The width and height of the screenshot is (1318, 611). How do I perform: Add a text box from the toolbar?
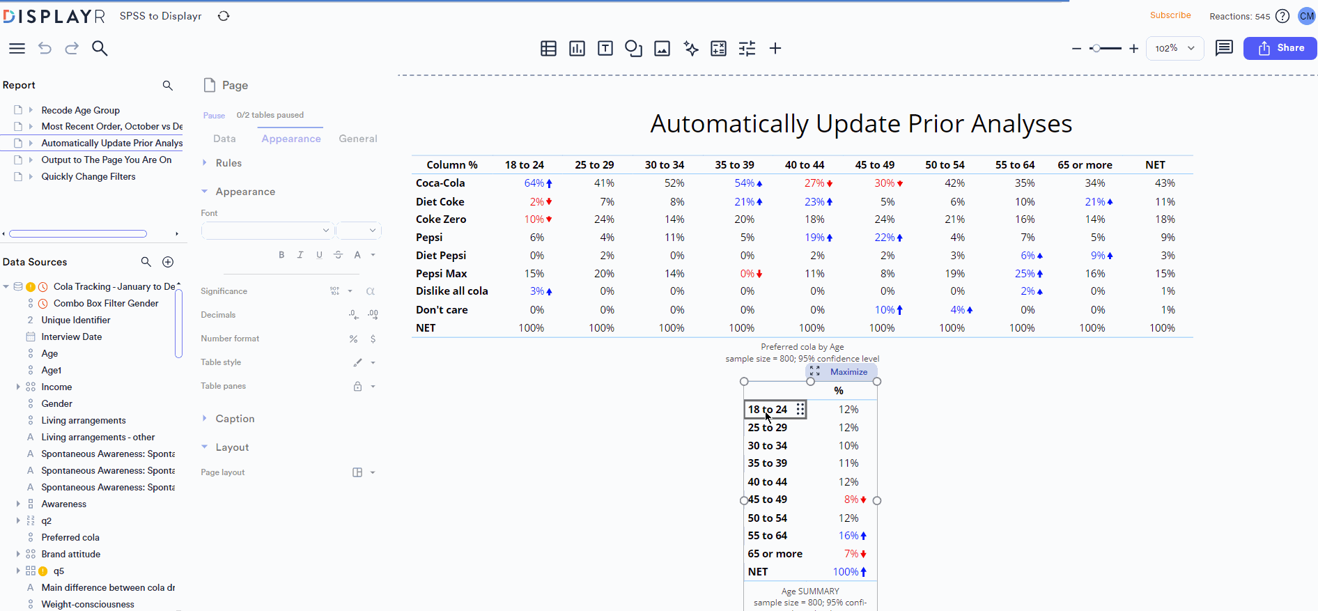point(605,48)
